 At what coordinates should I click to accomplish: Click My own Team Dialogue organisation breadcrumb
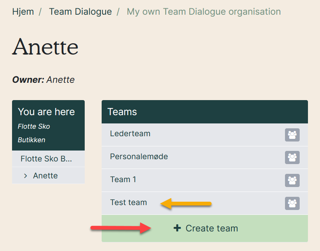(203, 12)
